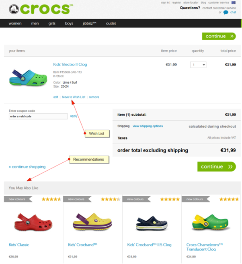Click the blue chat bubble icon
Viewport: 242px width, 264px height.
coord(226,12)
